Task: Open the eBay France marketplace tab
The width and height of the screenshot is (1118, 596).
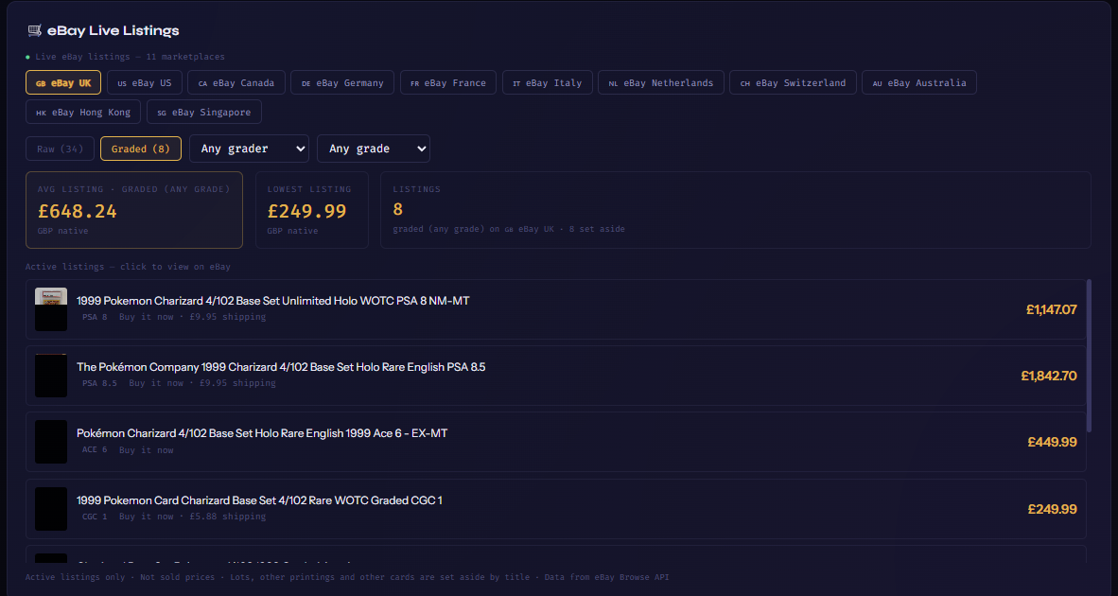Action: [447, 82]
